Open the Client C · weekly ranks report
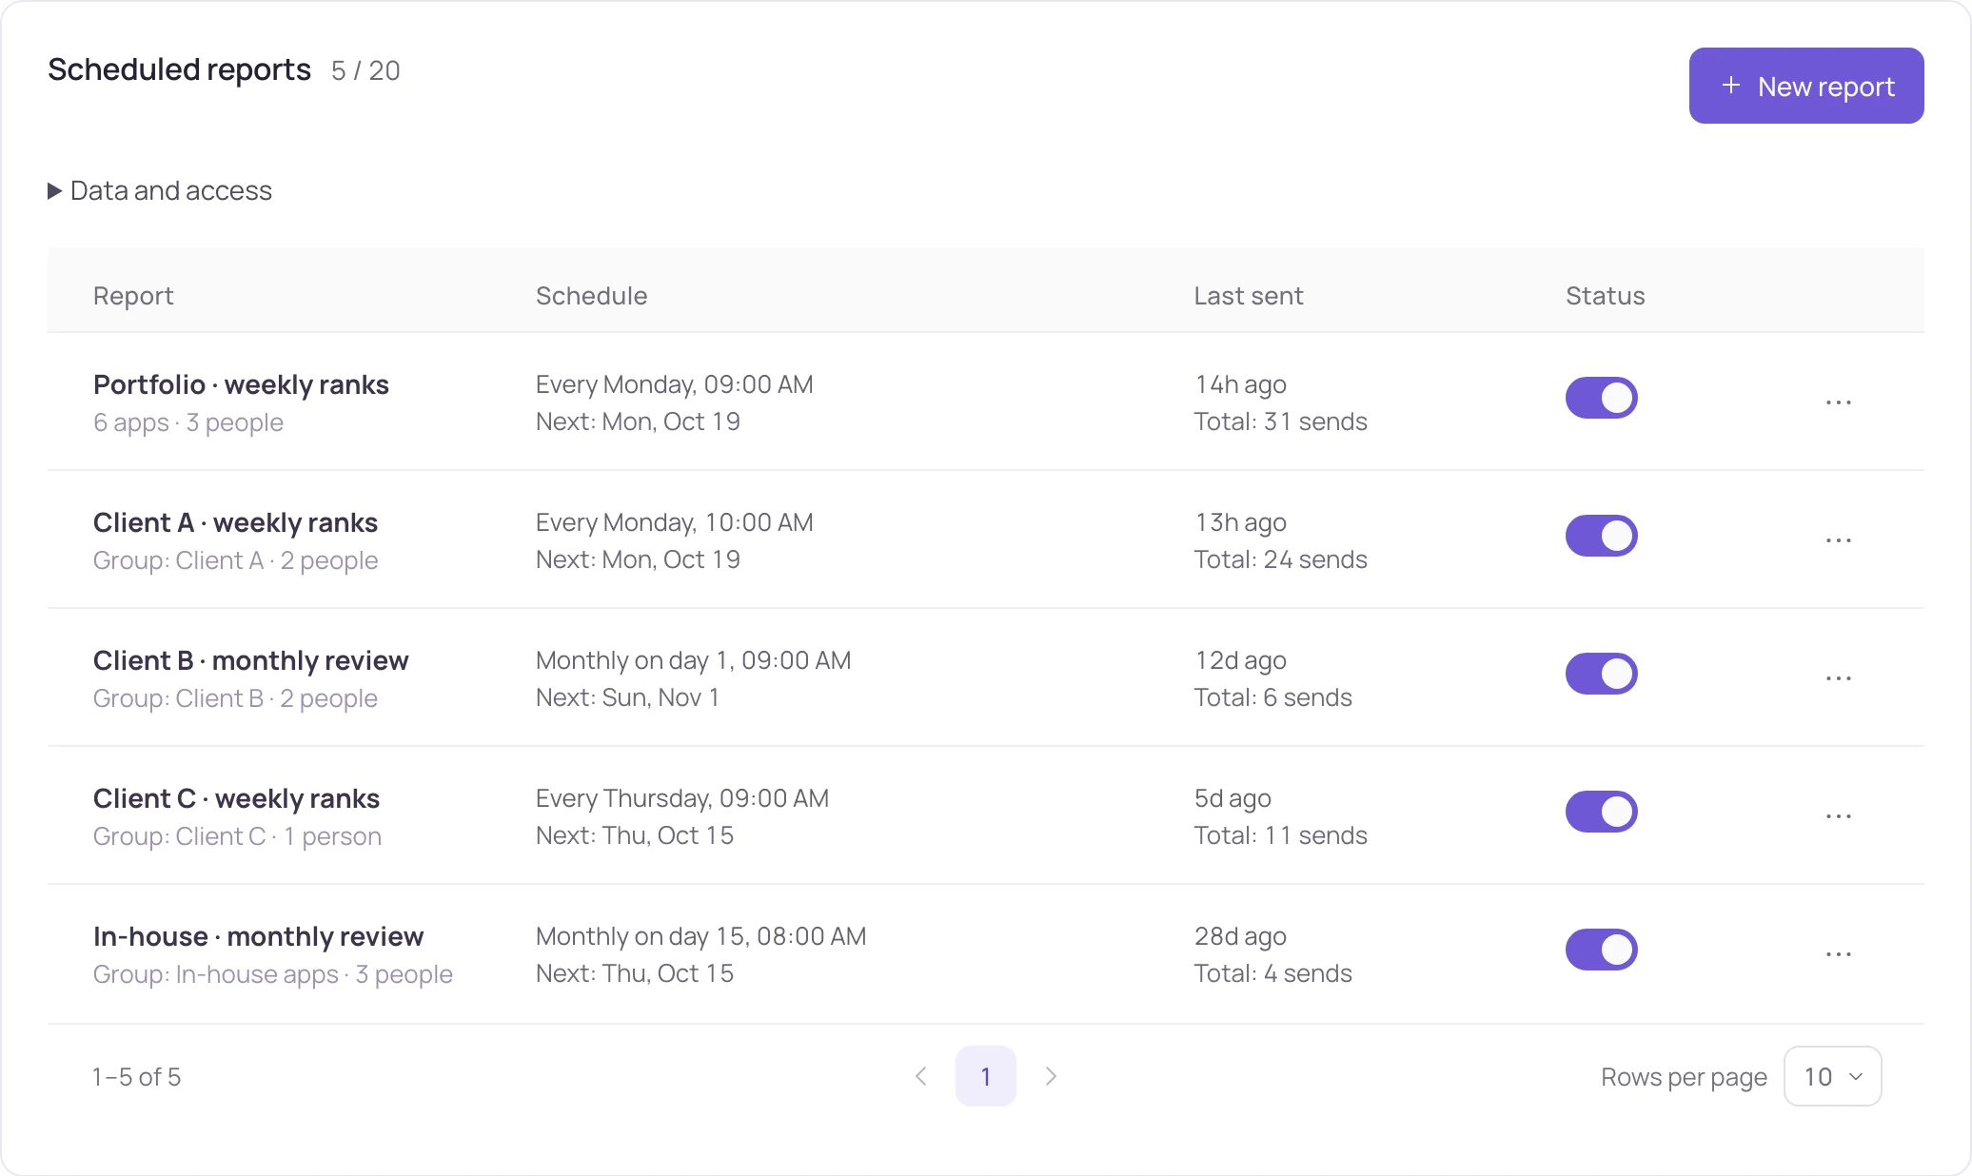The height and width of the screenshot is (1176, 1972). 236,798
